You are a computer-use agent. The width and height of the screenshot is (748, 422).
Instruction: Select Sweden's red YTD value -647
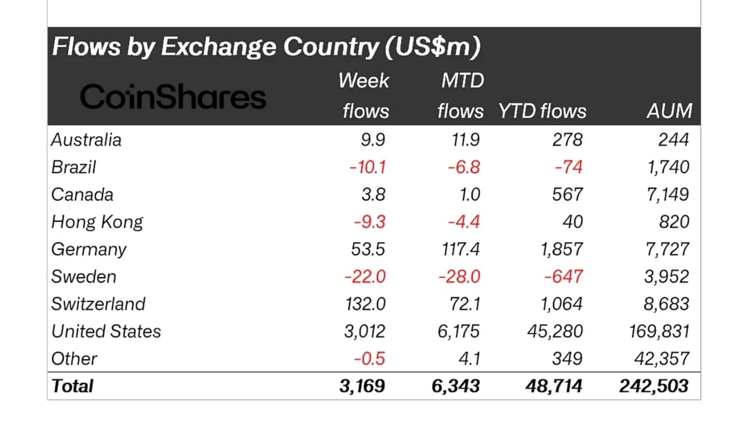click(563, 277)
